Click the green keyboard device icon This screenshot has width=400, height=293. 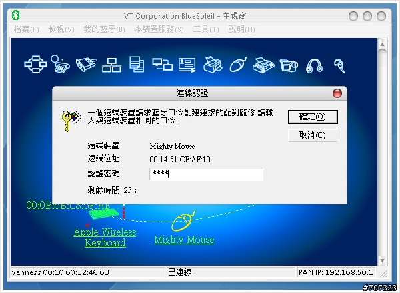(104, 214)
